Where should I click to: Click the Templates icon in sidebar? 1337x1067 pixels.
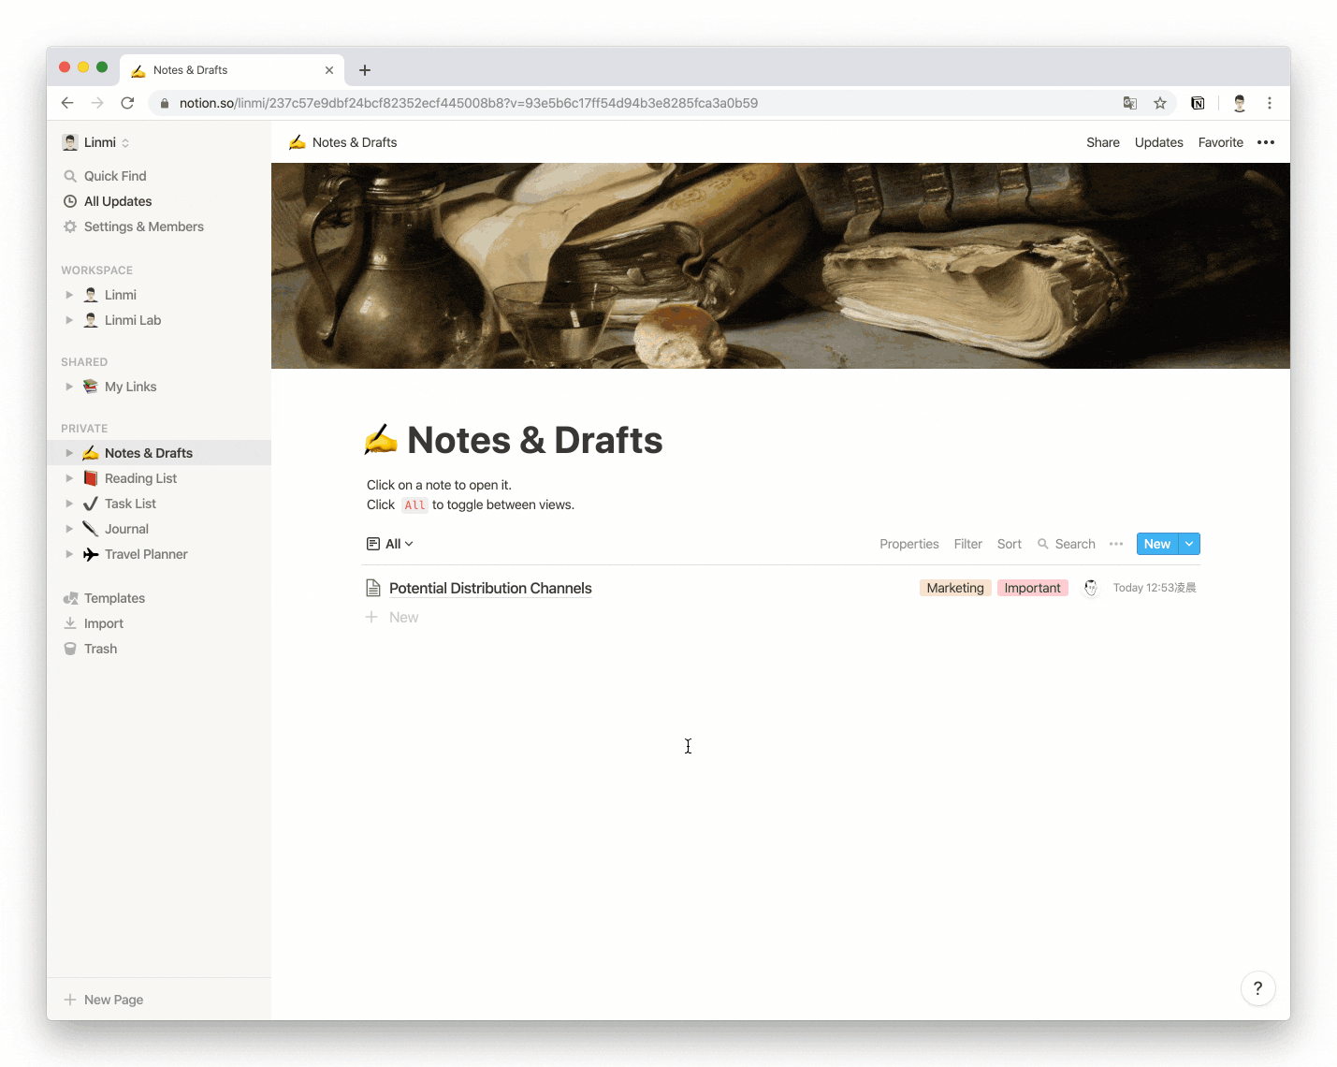pyautogui.click(x=70, y=598)
